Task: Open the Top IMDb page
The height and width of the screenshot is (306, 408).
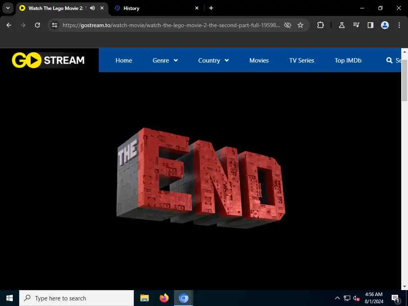Action: [348, 61]
